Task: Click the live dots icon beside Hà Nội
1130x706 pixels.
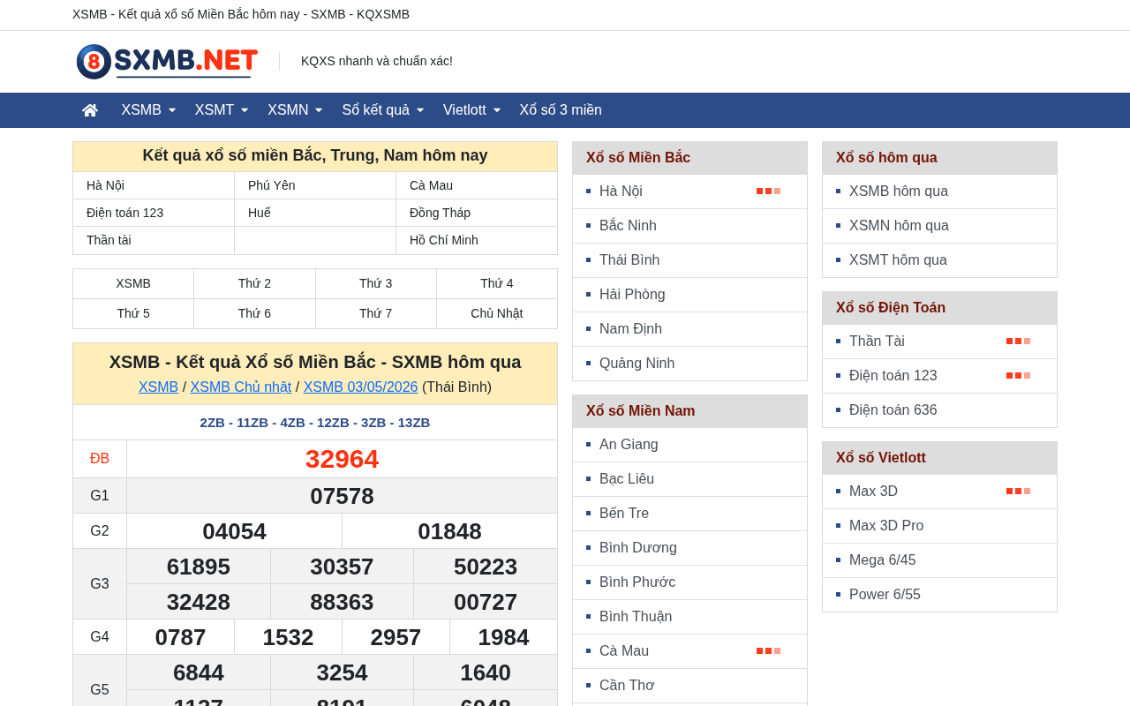Action: (x=768, y=191)
